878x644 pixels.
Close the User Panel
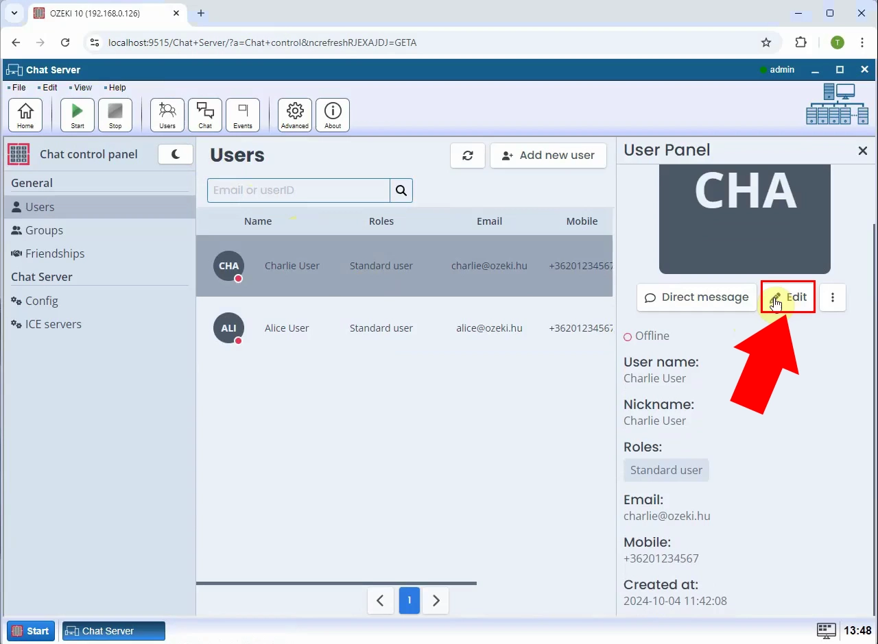coord(863,151)
